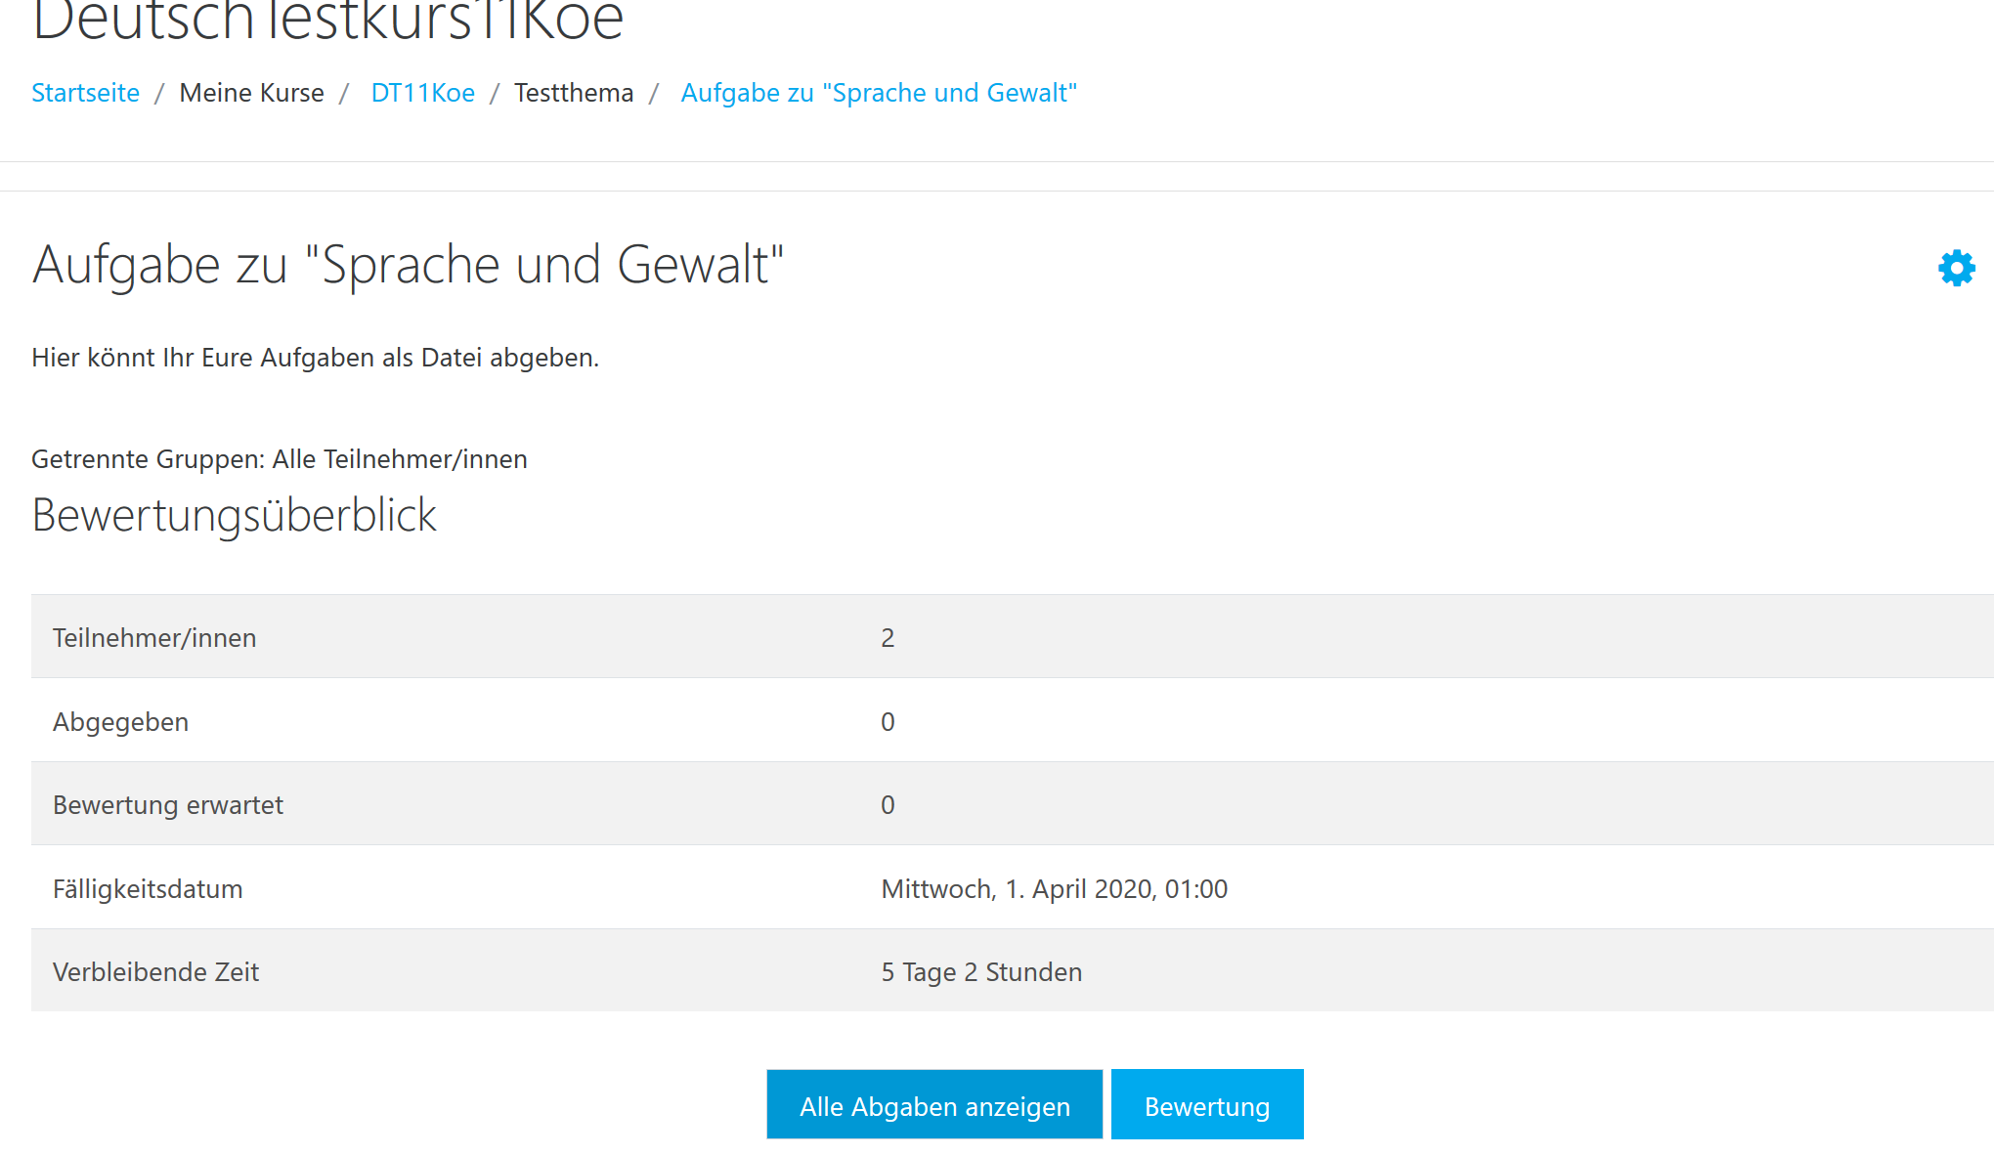Click the Bewertung erwartet row label

click(167, 805)
